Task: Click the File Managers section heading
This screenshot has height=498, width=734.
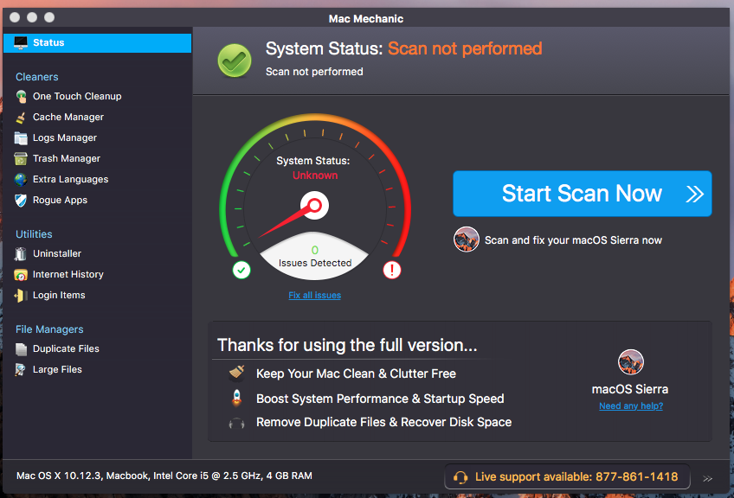Action: click(x=49, y=329)
